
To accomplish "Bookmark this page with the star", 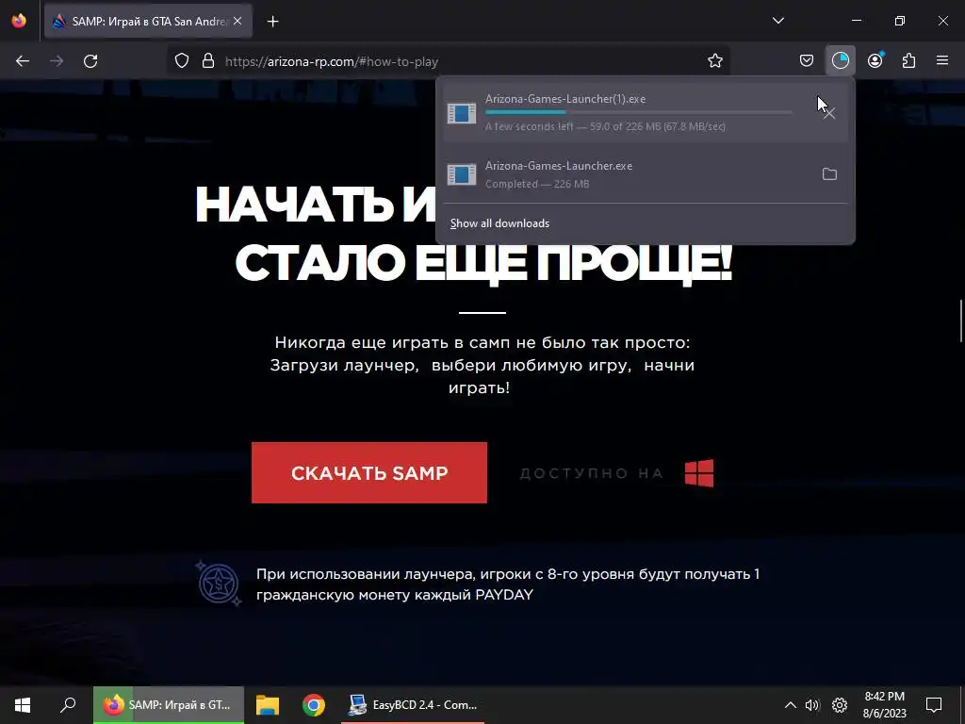I will [714, 61].
